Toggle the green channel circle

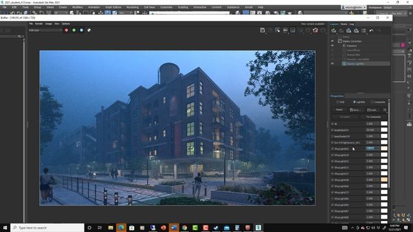click(x=74, y=30)
